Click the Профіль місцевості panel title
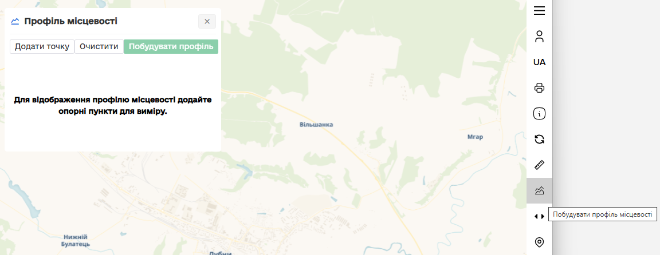This screenshot has height=255, width=660. [x=70, y=21]
